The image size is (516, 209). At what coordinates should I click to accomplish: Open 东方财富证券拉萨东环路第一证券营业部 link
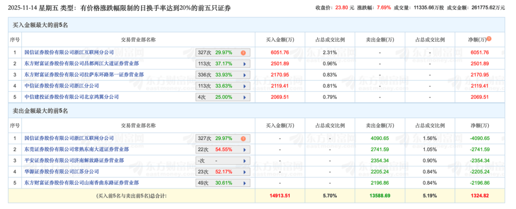[84, 74]
